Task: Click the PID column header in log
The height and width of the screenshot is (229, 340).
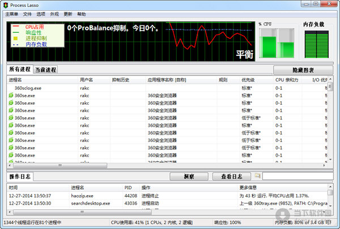Action: coord(131,188)
